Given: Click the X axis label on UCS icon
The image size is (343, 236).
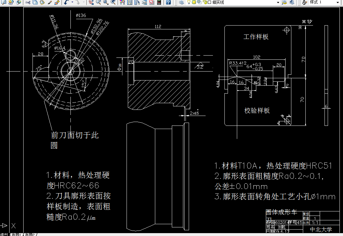Looking at the screenshot, I should tap(13, 226).
